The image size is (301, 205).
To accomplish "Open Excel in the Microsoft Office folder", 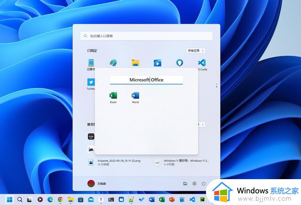I will pyautogui.click(x=113, y=97).
